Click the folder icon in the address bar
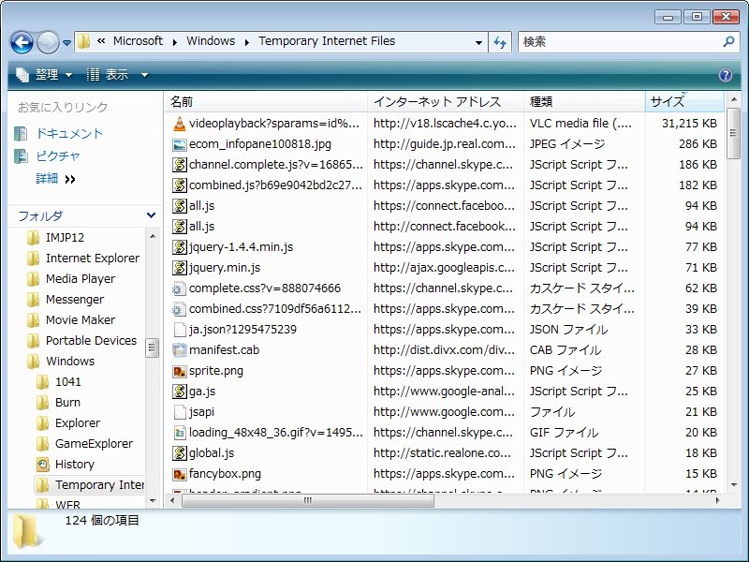749x562 pixels. (x=83, y=41)
